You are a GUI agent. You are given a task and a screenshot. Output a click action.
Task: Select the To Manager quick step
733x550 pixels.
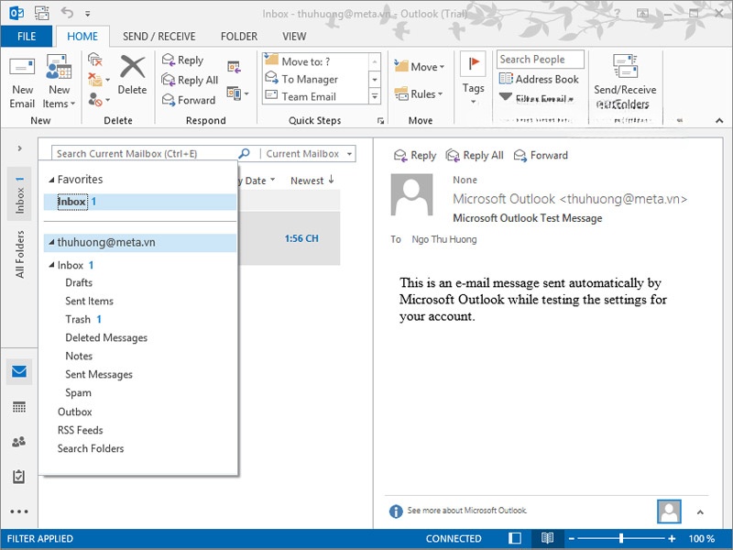[x=315, y=79]
